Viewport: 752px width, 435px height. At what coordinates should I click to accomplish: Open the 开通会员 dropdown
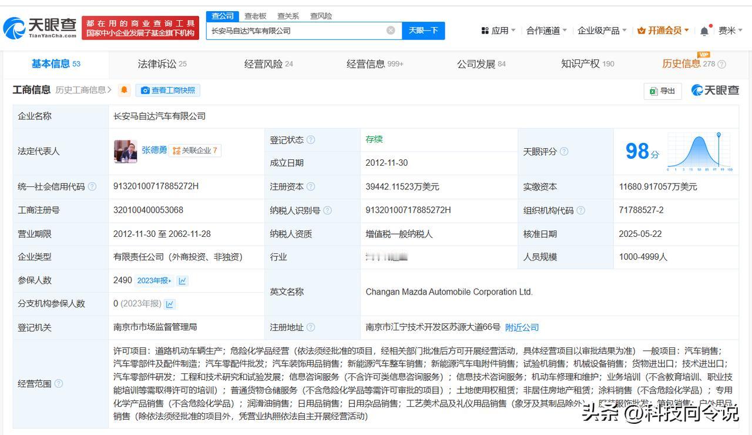[663, 31]
